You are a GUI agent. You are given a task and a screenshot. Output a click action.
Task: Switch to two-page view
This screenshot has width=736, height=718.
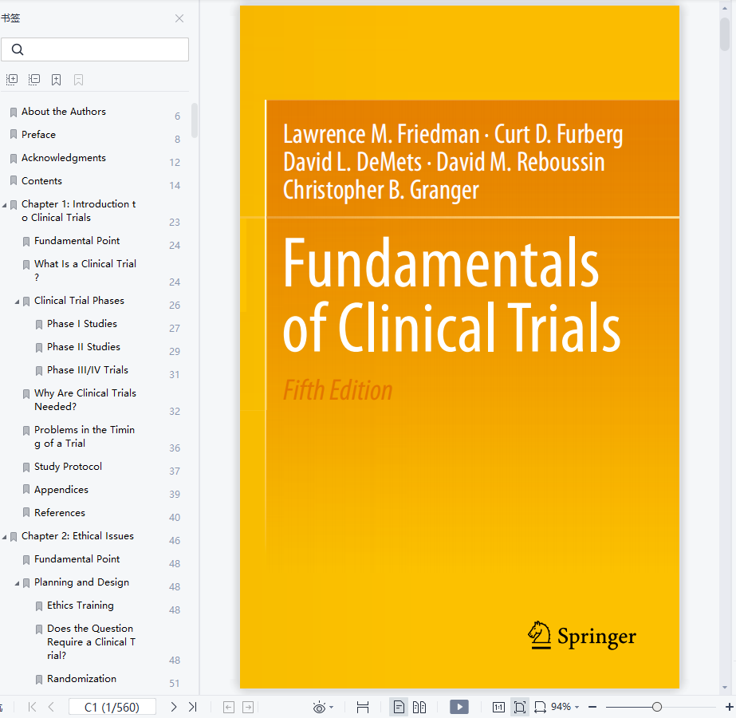pos(419,707)
